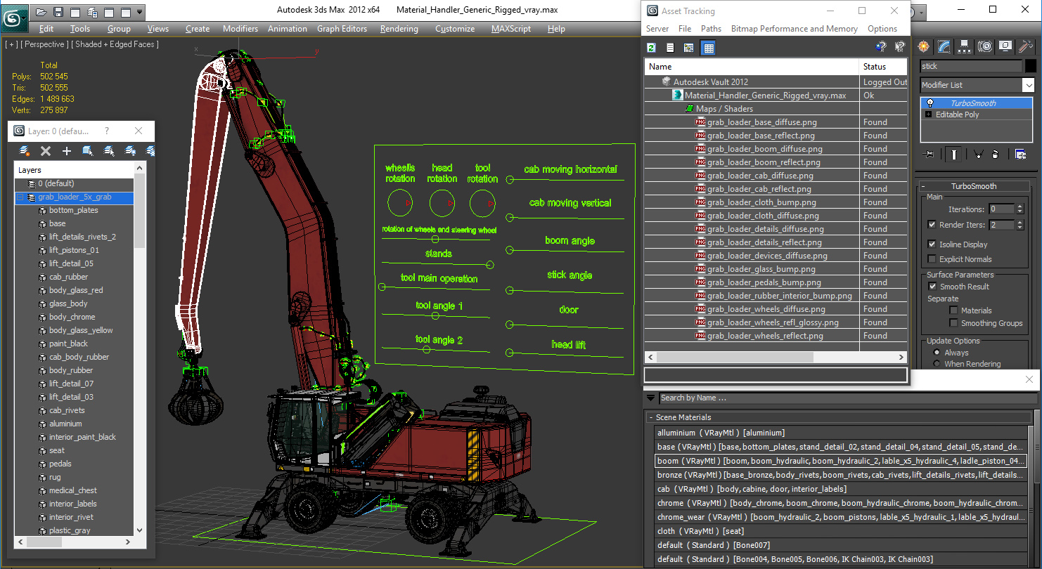1042x569 pixels.
Task: Open the Hierarchy command panel tab
Action: coord(965,46)
